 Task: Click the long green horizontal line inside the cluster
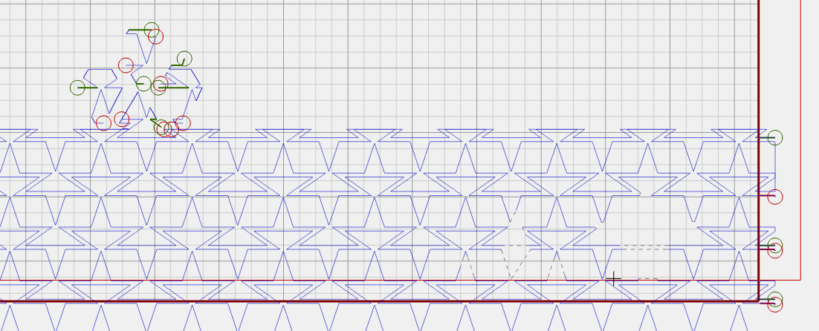[x=175, y=87]
